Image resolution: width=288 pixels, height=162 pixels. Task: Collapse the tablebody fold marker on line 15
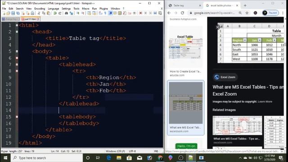pyautogui.click(x=17, y=117)
